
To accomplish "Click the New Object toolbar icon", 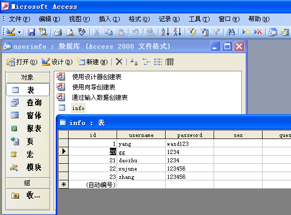I will coord(285,32).
